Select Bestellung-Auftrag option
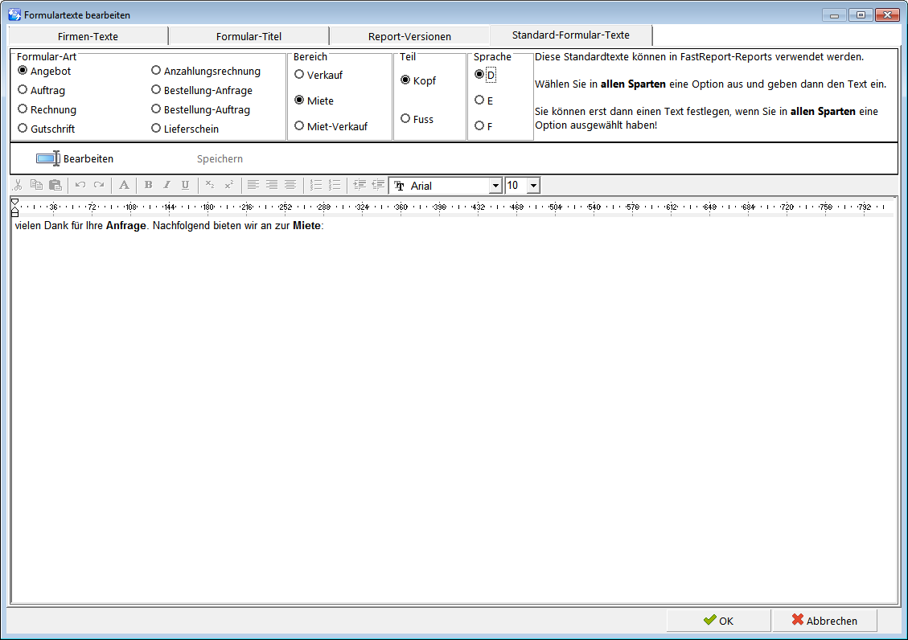Screen dimensions: 908x640 [200, 109]
